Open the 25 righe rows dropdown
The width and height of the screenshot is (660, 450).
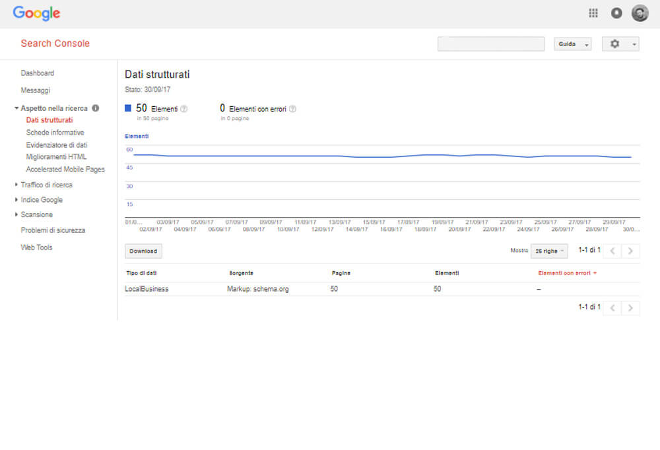(x=549, y=251)
